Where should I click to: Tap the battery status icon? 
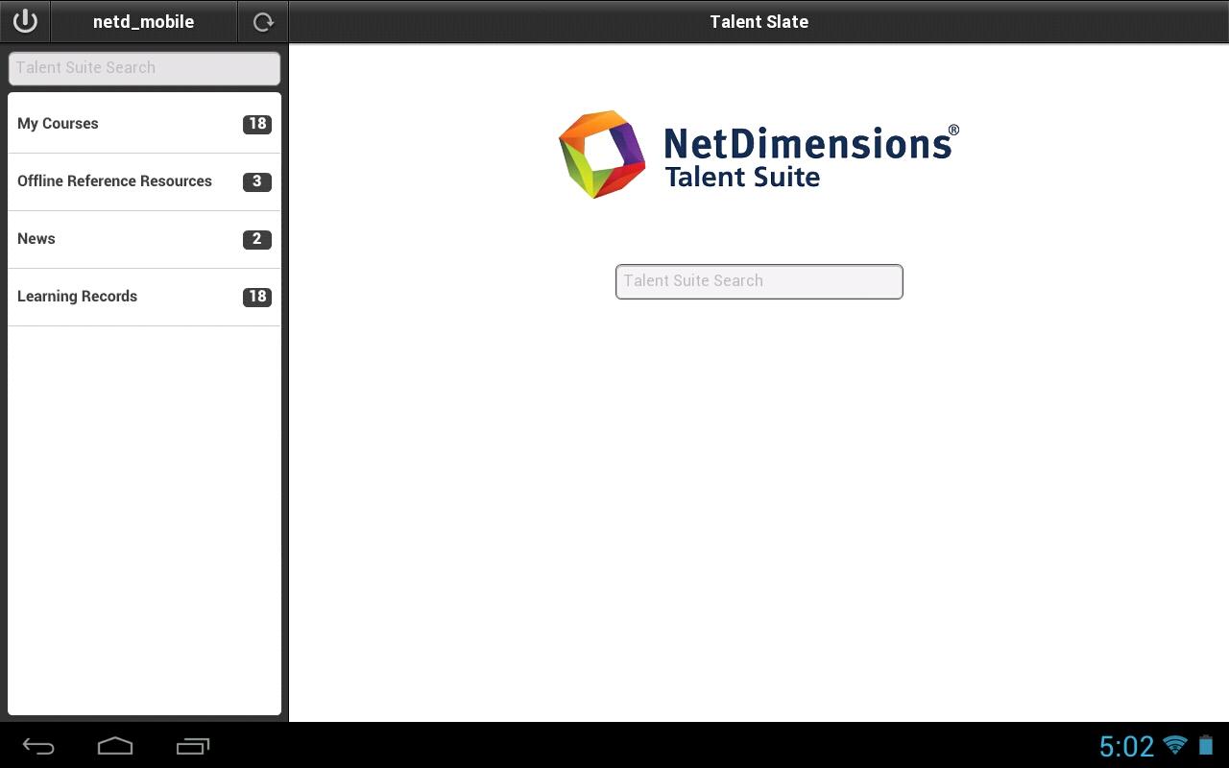tap(1206, 745)
